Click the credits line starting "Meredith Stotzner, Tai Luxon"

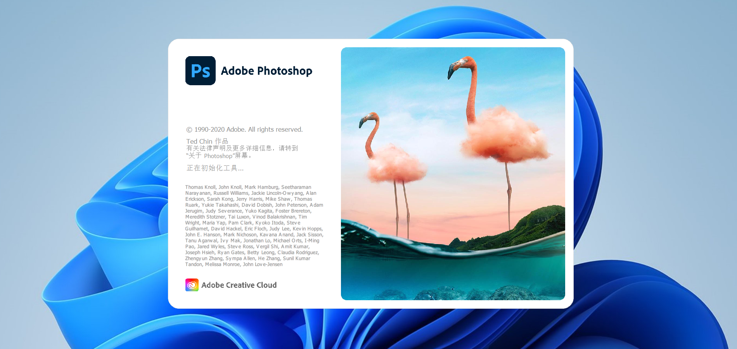coord(246,217)
